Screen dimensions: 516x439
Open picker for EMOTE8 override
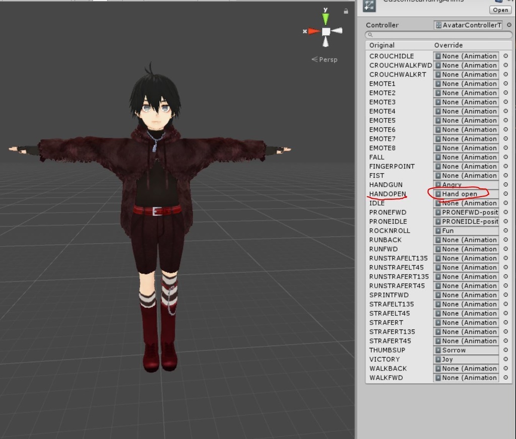click(x=506, y=149)
